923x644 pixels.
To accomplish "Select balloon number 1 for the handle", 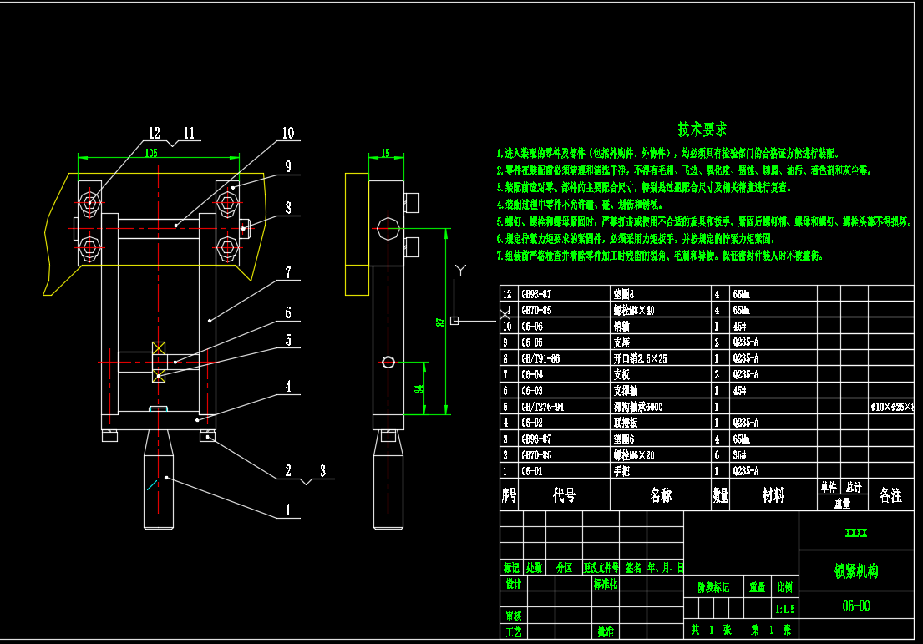I will [x=287, y=509].
